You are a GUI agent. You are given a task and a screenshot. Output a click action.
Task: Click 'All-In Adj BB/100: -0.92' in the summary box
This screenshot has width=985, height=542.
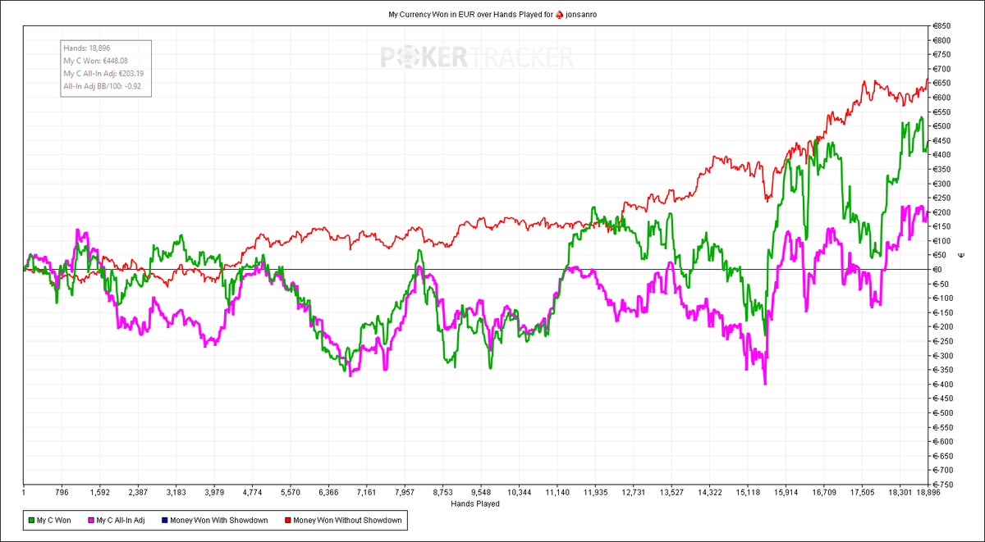tap(102, 87)
